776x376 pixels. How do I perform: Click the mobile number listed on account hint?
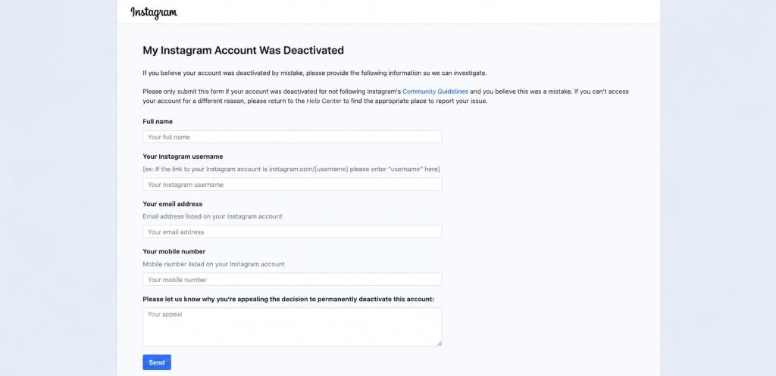(x=214, y=264)
